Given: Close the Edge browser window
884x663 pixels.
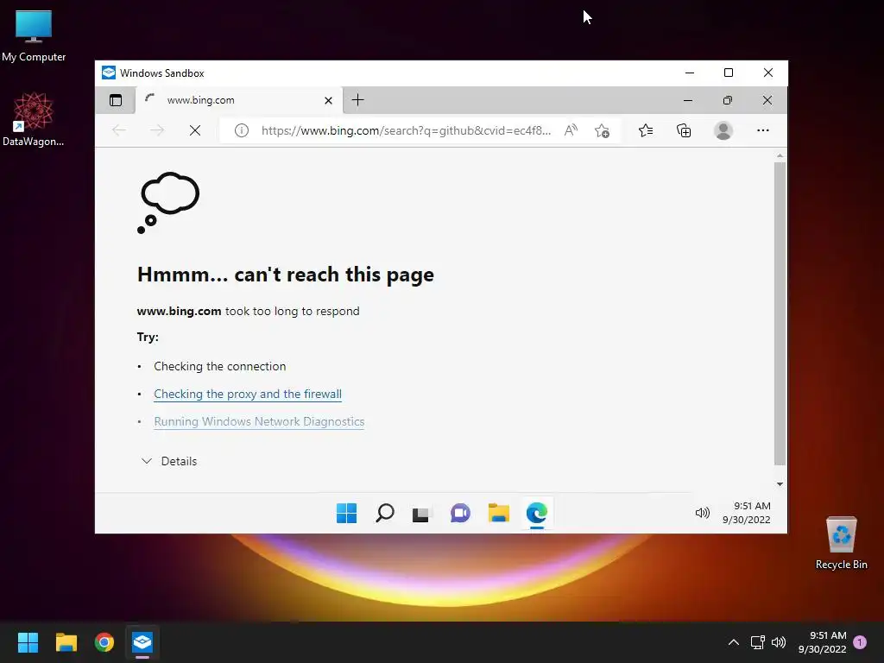Looking at the screenshot, I should click(767, 100).
